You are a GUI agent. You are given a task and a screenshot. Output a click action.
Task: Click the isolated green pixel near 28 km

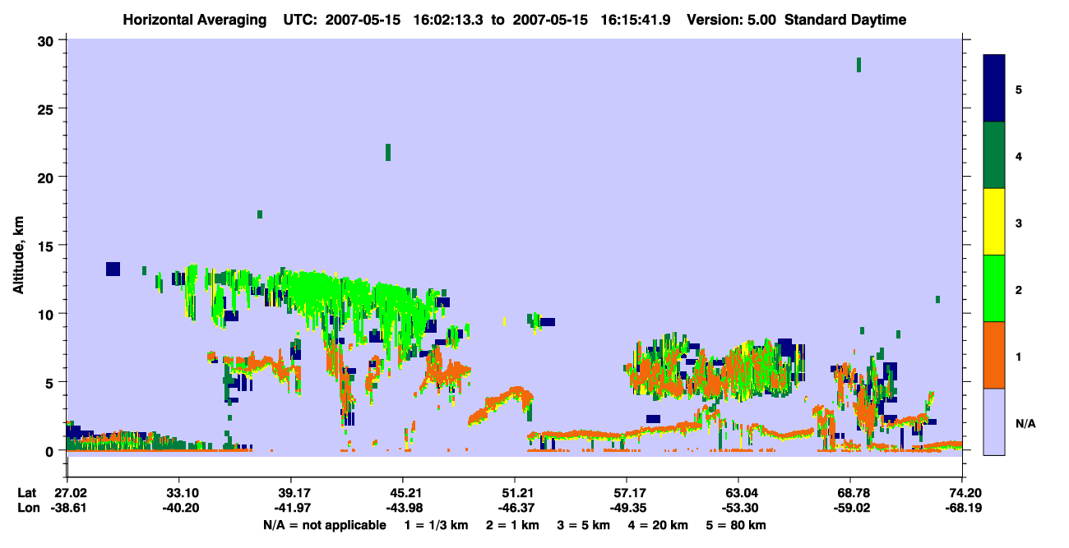pyautogui.click(x=858, y=65)
